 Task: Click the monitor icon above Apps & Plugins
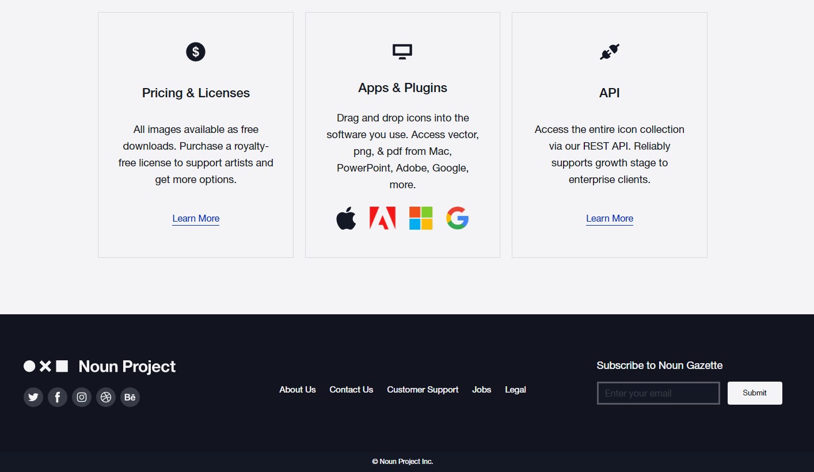click(x=402, y=52)
